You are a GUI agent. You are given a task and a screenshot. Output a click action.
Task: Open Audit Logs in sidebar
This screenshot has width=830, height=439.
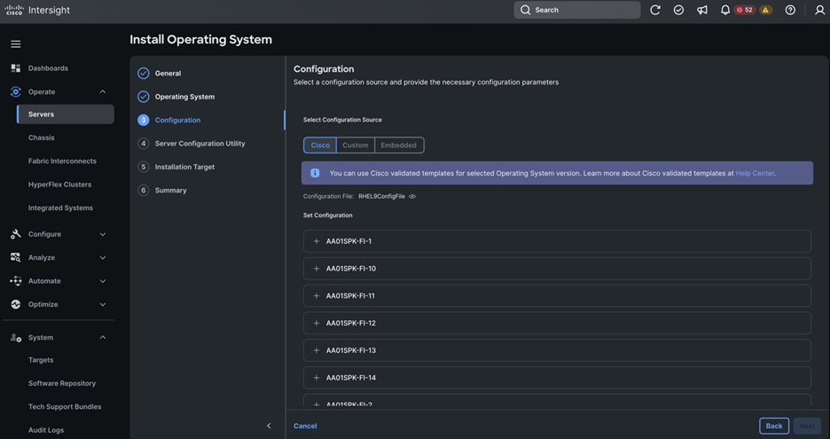pos(46,430)
